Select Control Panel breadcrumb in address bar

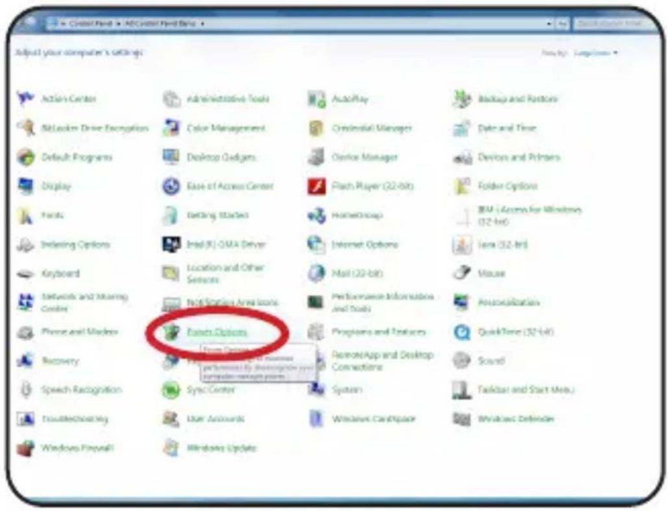(x=91, y=23)
